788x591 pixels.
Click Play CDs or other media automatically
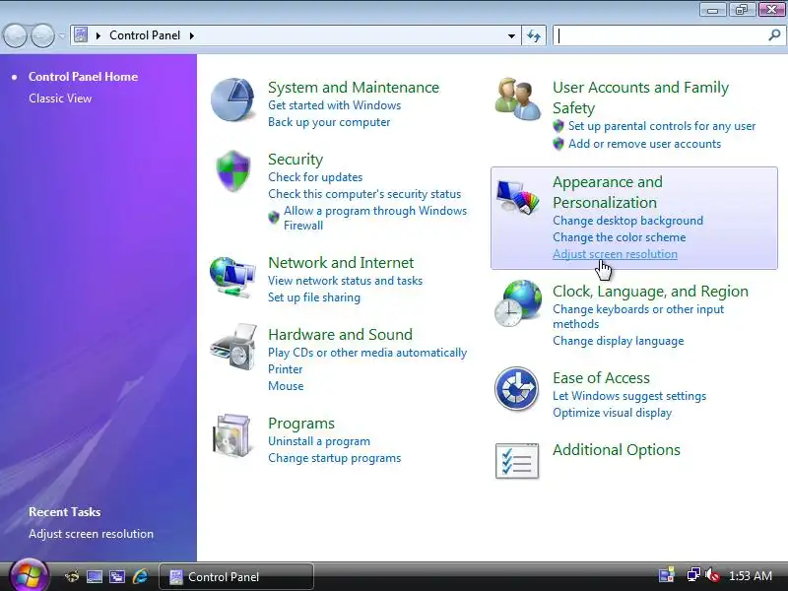click(x=367, y=353)
